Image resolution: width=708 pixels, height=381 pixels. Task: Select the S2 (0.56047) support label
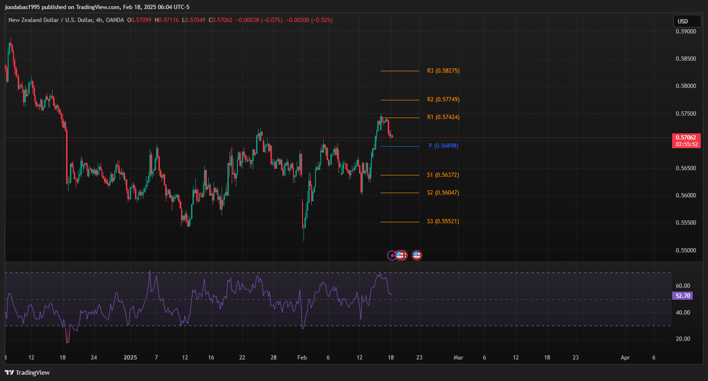443,193
